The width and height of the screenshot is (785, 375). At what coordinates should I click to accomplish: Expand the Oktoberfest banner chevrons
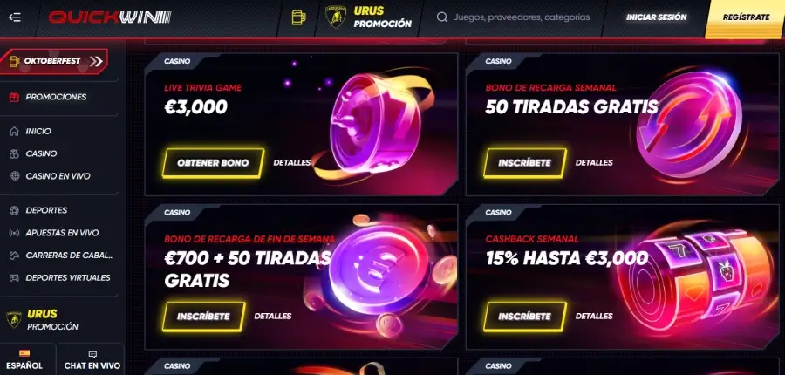pyautogui.click(x=96, y=61)
